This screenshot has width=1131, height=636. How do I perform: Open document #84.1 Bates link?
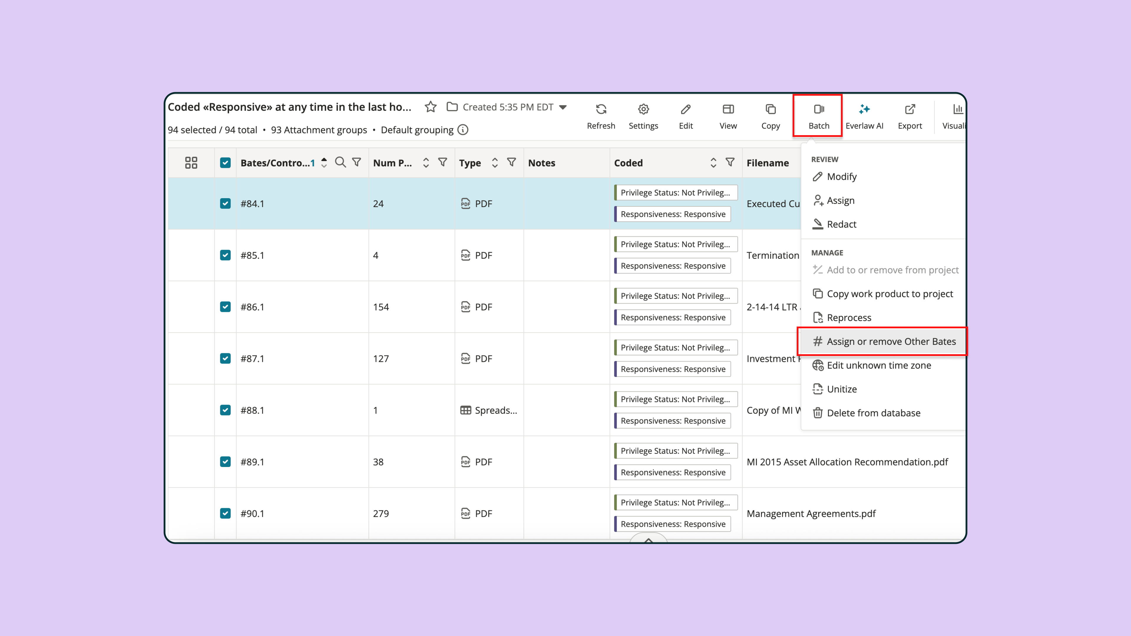[x=252, y=204]
